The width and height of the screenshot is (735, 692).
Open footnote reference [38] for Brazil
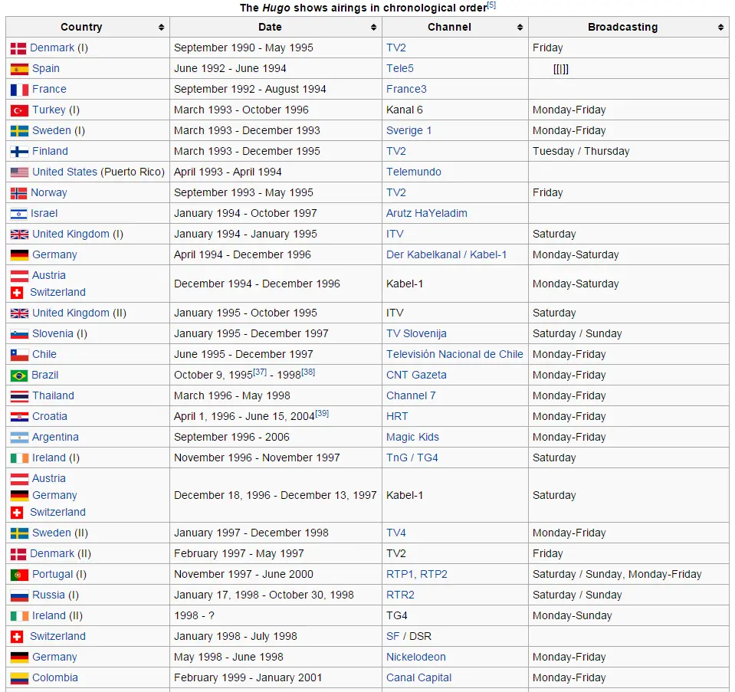click(308, 372)
